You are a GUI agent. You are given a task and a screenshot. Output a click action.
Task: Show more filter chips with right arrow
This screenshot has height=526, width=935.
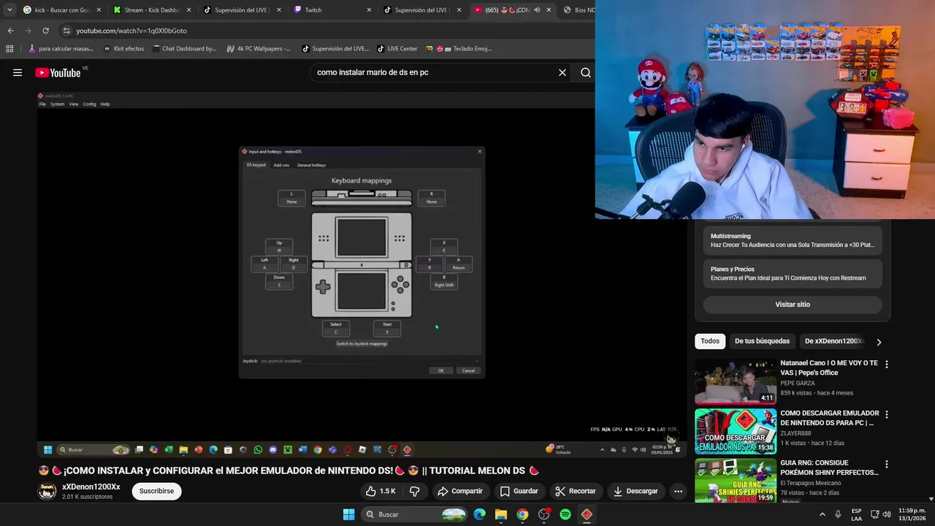pyautogui.click(x=879, y=342)
